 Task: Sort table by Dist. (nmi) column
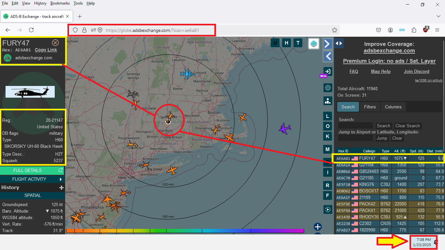pyautogui.click(x=435, y=151)
